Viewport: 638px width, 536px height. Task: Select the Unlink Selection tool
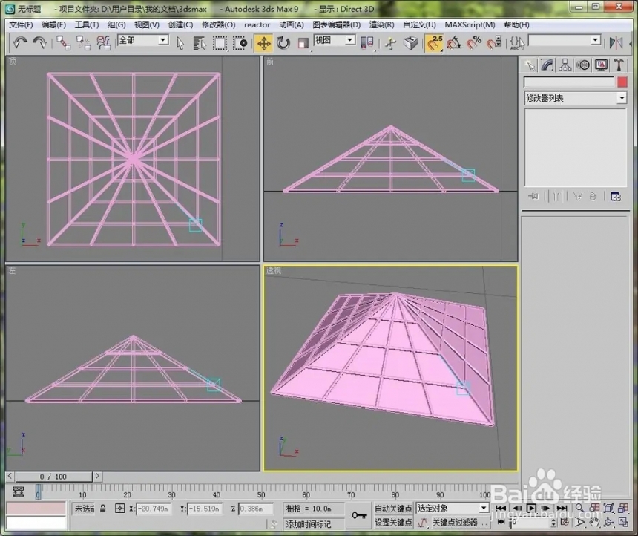tap(83, 43)
